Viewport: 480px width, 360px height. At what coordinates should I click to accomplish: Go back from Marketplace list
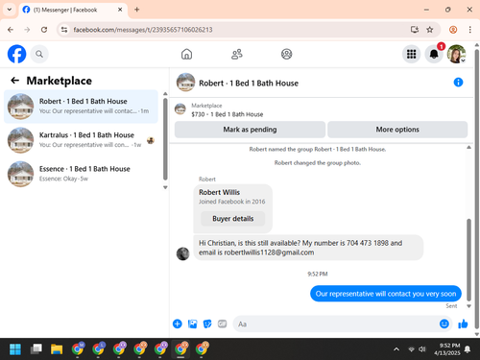pyautogui.click(x=14, y=81)
